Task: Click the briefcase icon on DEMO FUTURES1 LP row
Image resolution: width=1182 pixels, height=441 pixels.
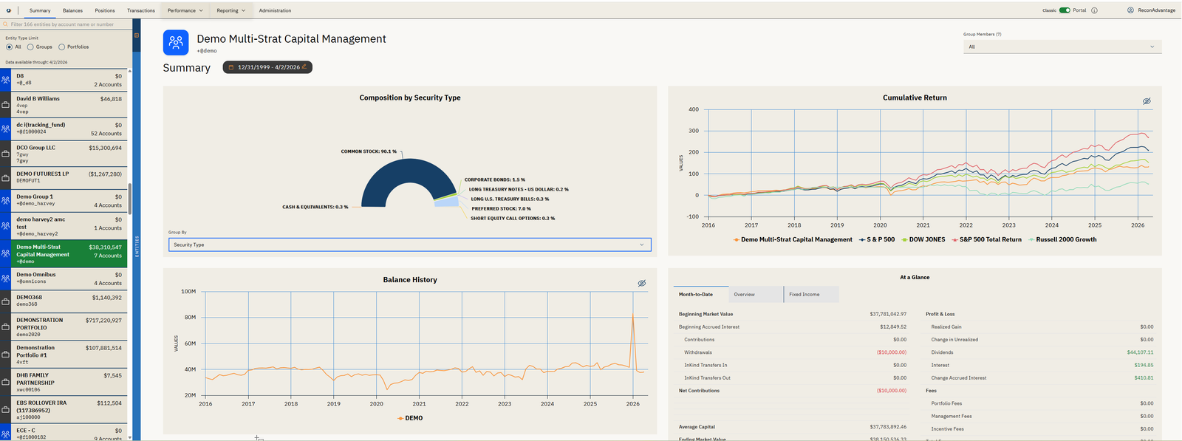Action: [x=5, y=177]
